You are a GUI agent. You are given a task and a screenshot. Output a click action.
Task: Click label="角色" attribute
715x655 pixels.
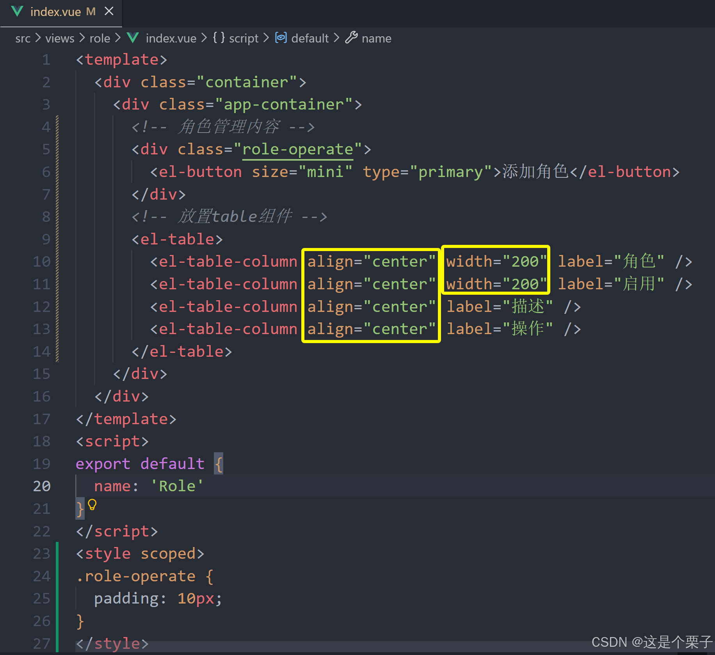tap(611, 261)
